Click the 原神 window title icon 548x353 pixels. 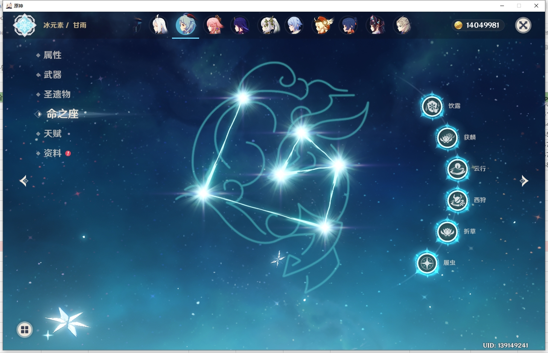(x=9, y=6)
